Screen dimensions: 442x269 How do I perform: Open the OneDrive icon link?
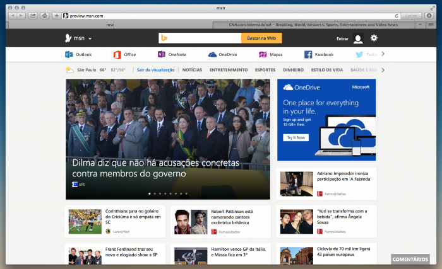point(212,55)
